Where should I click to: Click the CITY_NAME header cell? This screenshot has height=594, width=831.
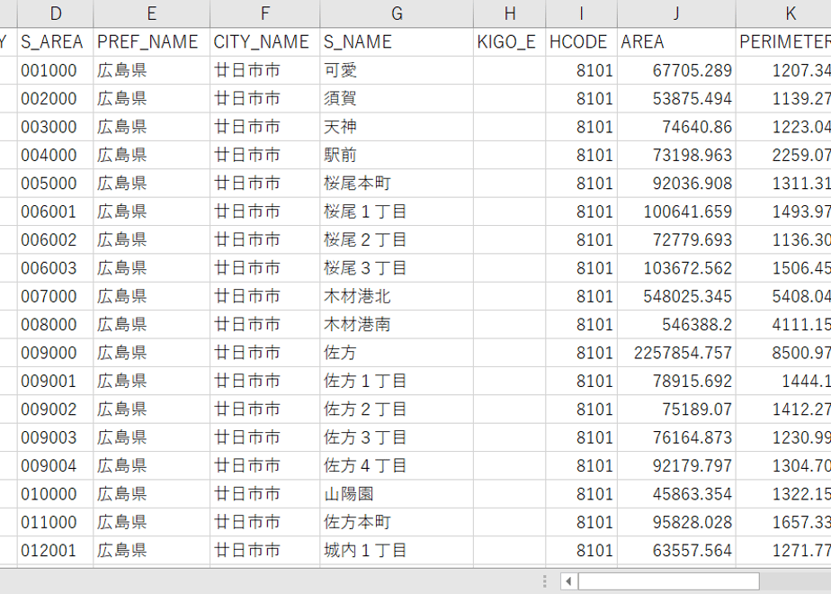click(x=264, y=42)
